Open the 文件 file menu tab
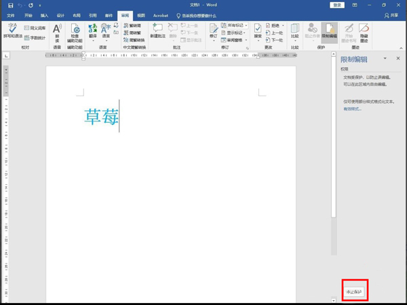The image size is (407, 305). (x=11, y=15)
